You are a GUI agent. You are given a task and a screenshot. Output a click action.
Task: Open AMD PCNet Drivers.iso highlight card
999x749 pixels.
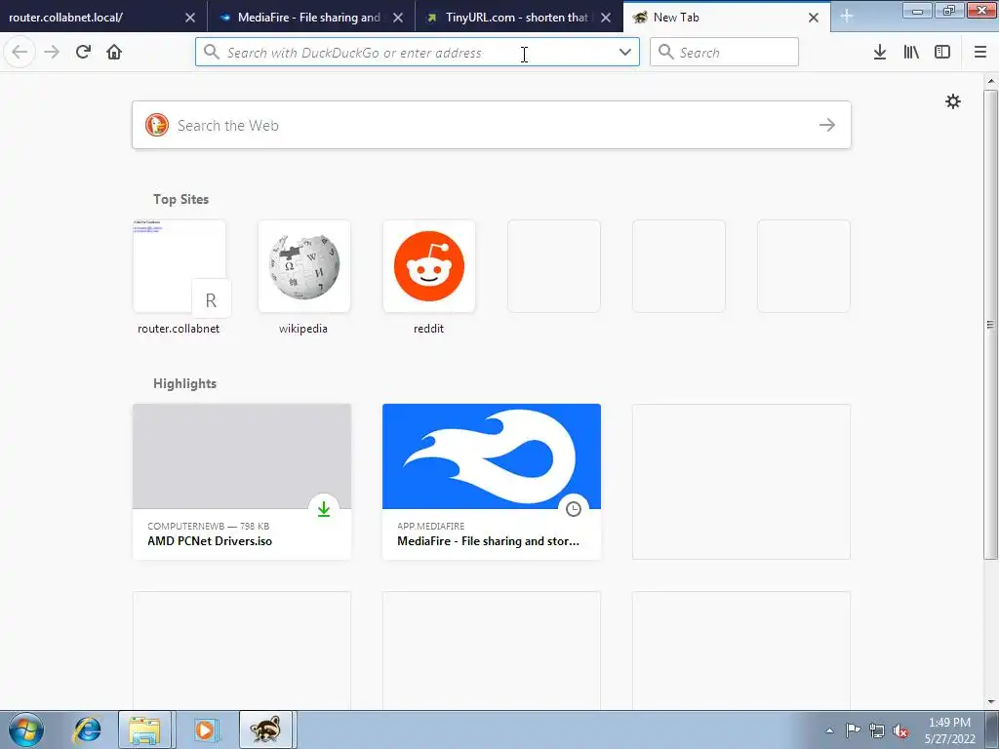point(242,482)
